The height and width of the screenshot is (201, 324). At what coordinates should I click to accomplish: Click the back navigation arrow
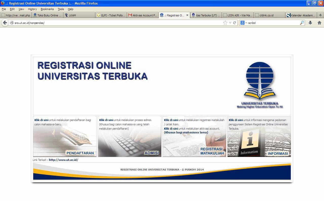click(5, 23)
